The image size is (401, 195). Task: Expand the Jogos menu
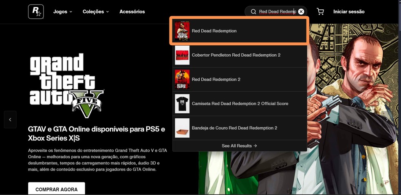coord(63,12)
